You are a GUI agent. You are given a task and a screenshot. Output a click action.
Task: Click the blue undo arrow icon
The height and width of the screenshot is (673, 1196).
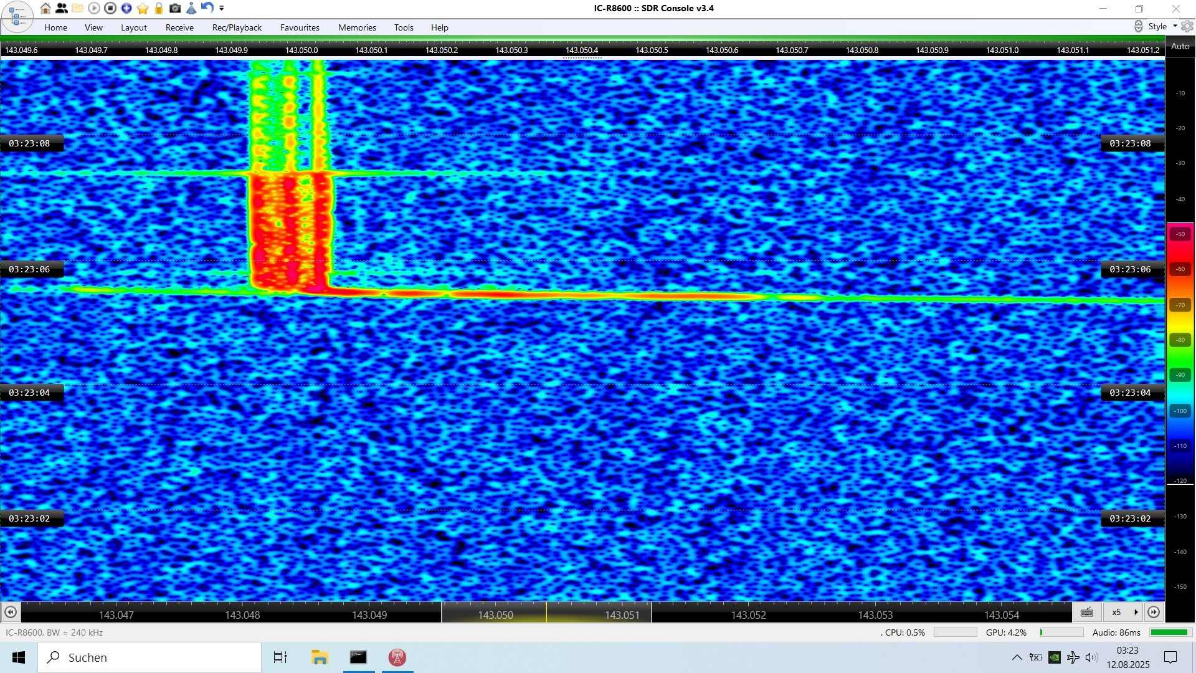[207, 8]
